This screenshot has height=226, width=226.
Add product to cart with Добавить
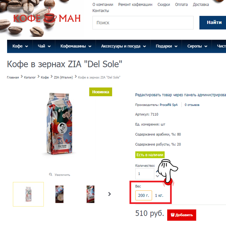pos(182,215)
